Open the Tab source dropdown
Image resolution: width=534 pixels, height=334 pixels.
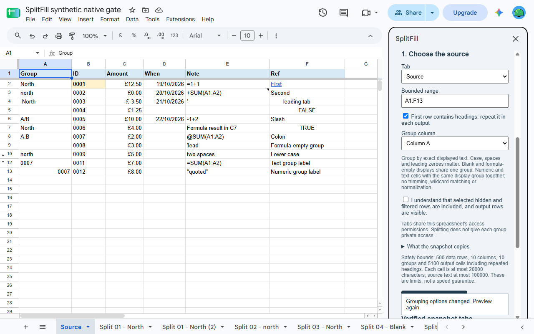point(455,77)
